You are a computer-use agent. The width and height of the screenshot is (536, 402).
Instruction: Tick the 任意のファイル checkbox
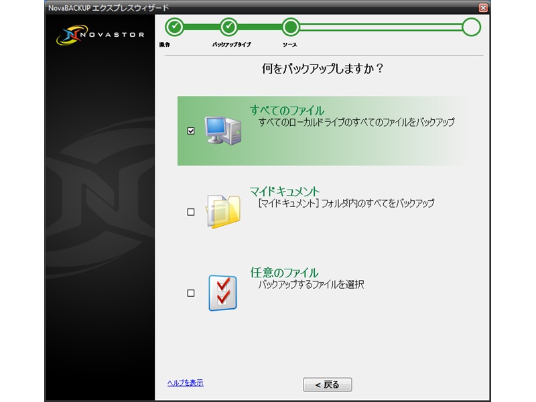191,293
